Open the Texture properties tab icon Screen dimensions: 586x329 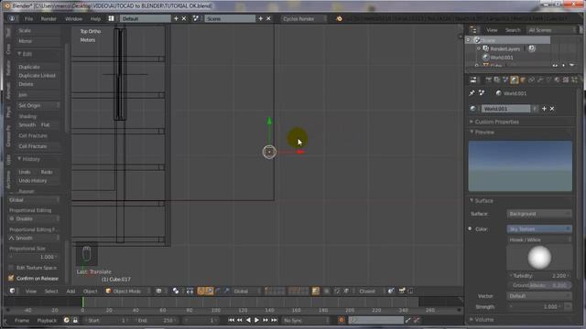(x=566, y=80)
